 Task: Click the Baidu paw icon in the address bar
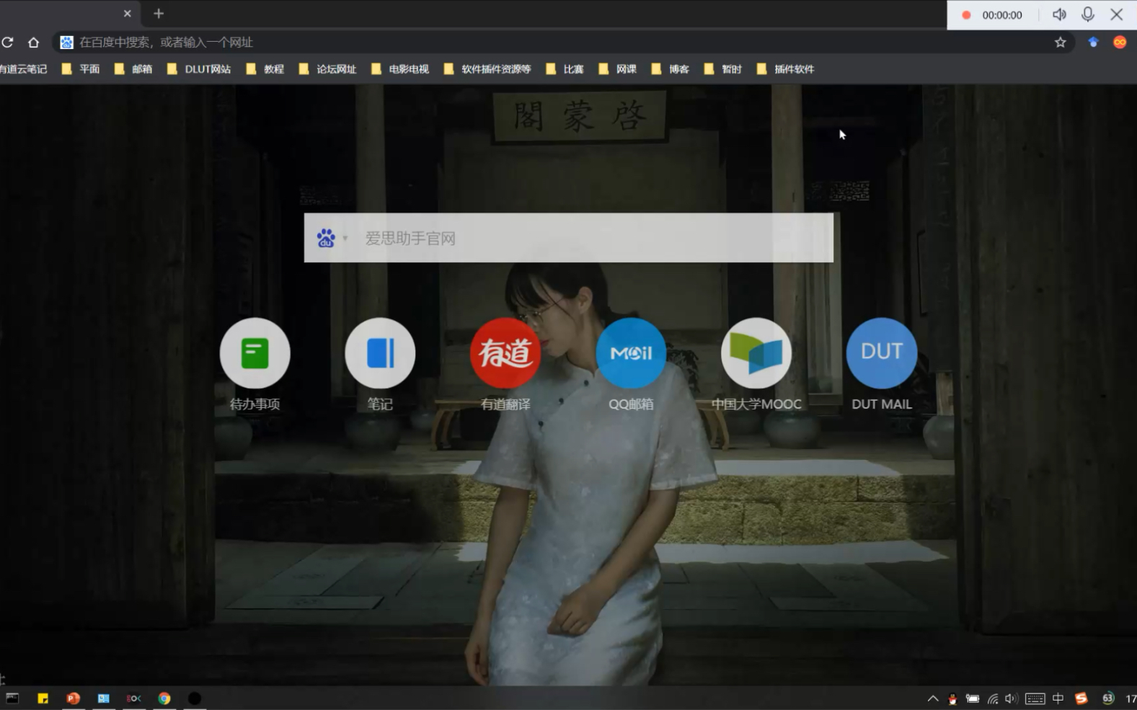66,43
